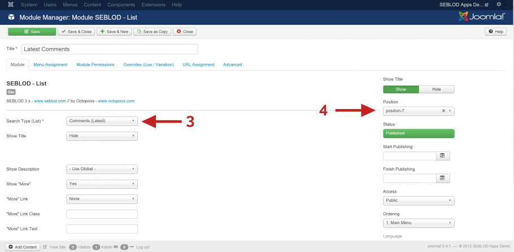Viewport: 514px width, 252px height.
Task: Open the Show "More" dropdown
Action: click(102, 184)
